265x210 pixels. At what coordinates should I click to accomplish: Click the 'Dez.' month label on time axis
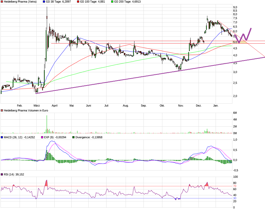coord(199,106)
